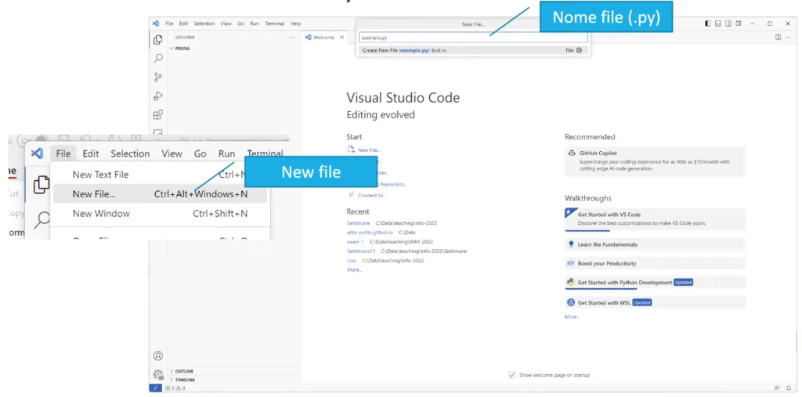Viewport: 802px width, 397px height.
Task: Open File menu in main window menu bar
Action: coord(169,23)
